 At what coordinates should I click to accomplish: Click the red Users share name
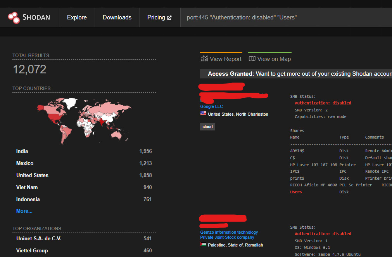[296, 192]
